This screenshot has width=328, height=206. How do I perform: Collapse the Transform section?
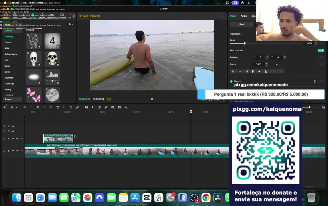(241, 34)
